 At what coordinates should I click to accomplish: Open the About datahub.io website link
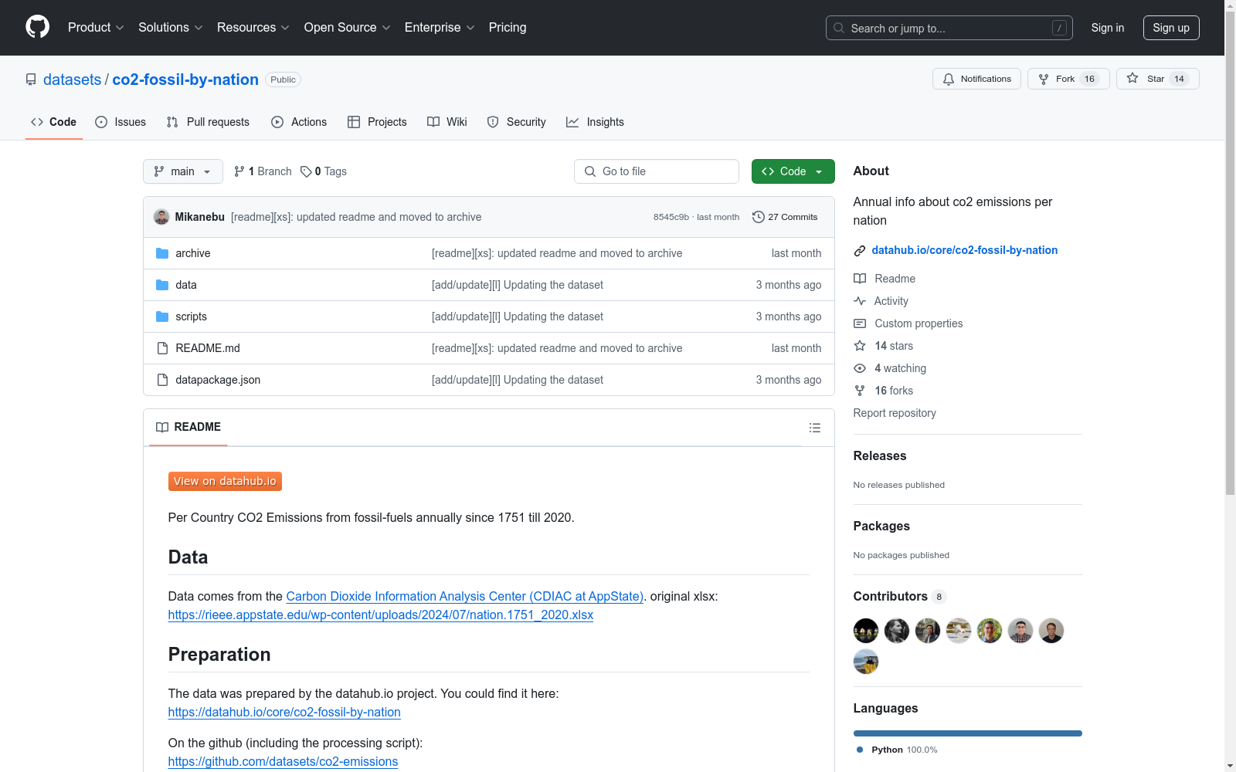coord(965,250)
